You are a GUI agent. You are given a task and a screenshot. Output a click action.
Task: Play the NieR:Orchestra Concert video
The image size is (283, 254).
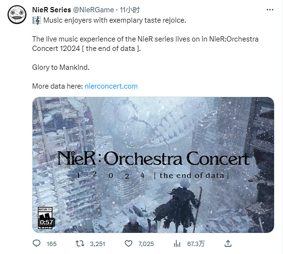pos(153,164)
